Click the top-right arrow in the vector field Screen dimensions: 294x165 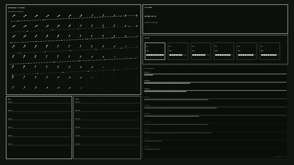137,16
